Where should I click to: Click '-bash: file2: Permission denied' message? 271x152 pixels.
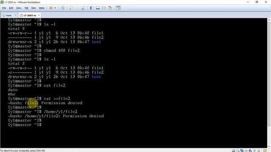45,103
